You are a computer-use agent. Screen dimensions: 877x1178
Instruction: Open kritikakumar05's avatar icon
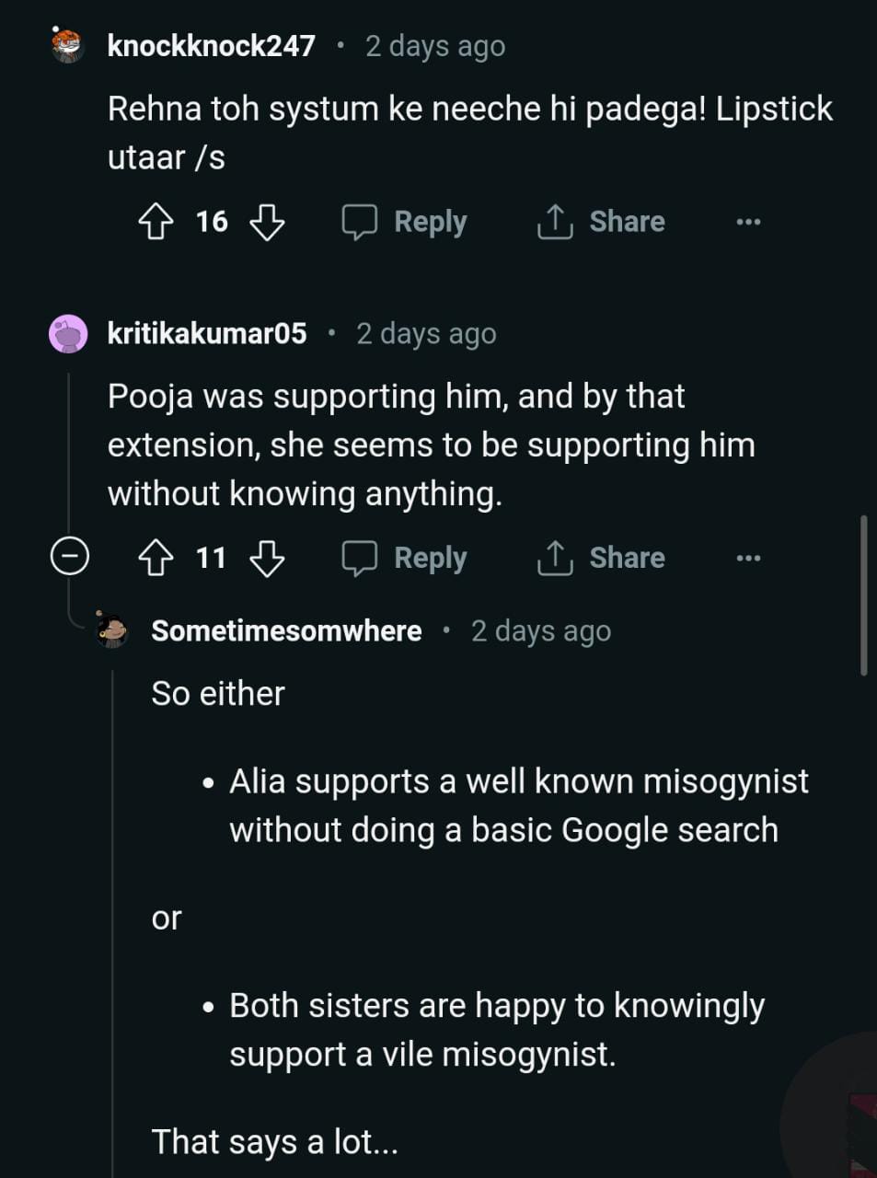click(x=68, y=333)
